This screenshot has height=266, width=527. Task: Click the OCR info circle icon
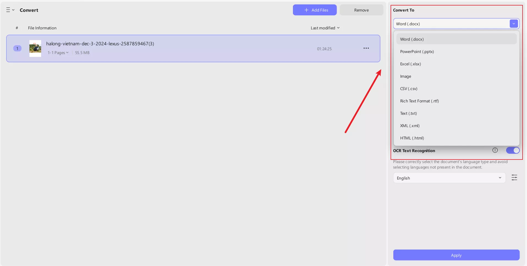495,150
